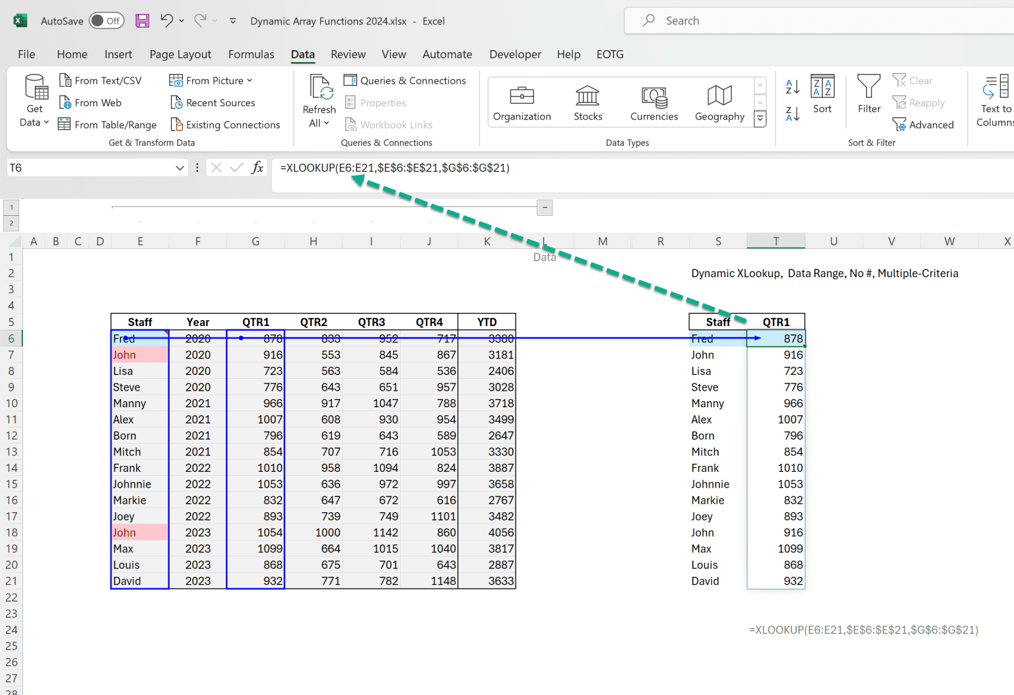Image resolution: width=1014 pixels, height=695 pixels.
Task: Click Refresh All to update queries
Action: [x=319, y=100]
